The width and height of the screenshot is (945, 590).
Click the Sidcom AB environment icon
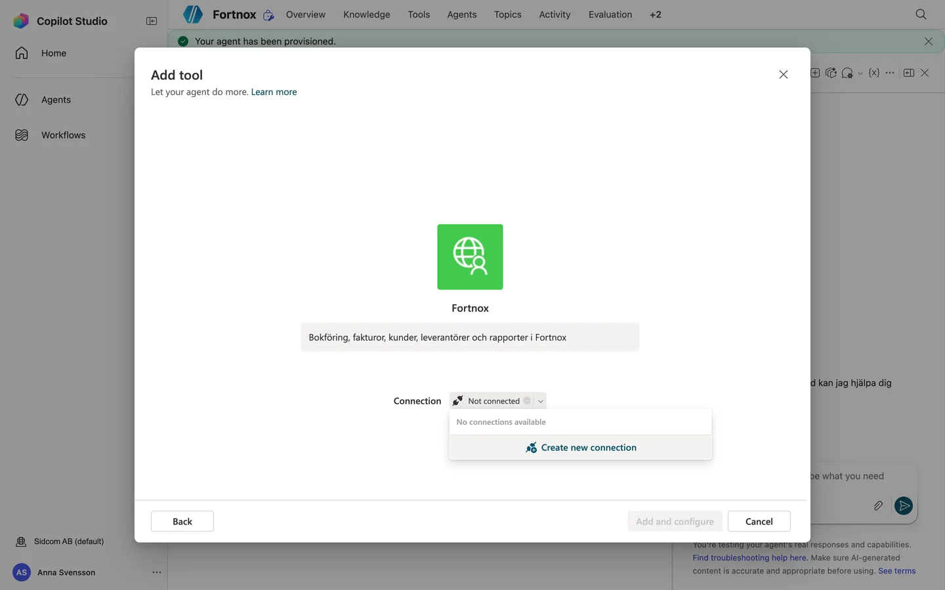(21, 541)
